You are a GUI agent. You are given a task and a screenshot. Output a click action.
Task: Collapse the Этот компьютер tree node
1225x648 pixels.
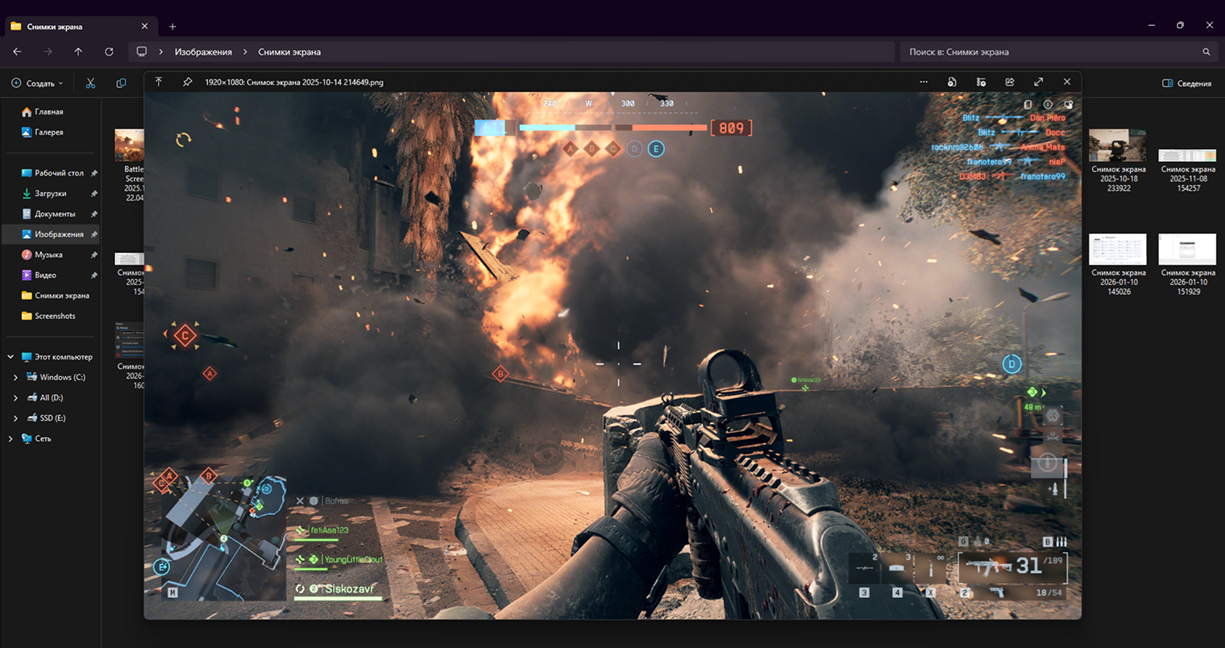click(10, 357)
